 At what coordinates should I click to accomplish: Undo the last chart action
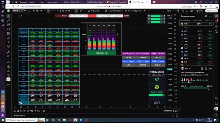pos(145,11)
